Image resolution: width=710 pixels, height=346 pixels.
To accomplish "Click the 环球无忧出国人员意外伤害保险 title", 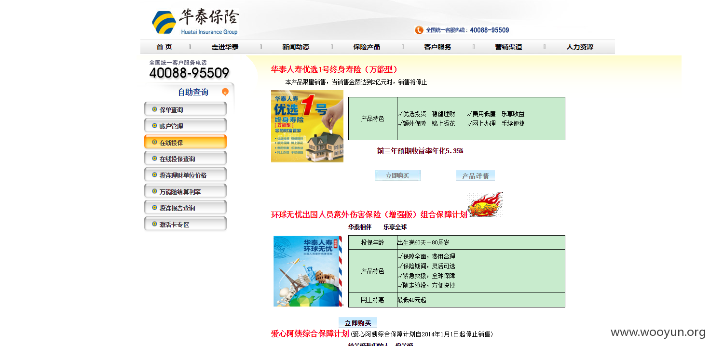I will pos(369,214).
